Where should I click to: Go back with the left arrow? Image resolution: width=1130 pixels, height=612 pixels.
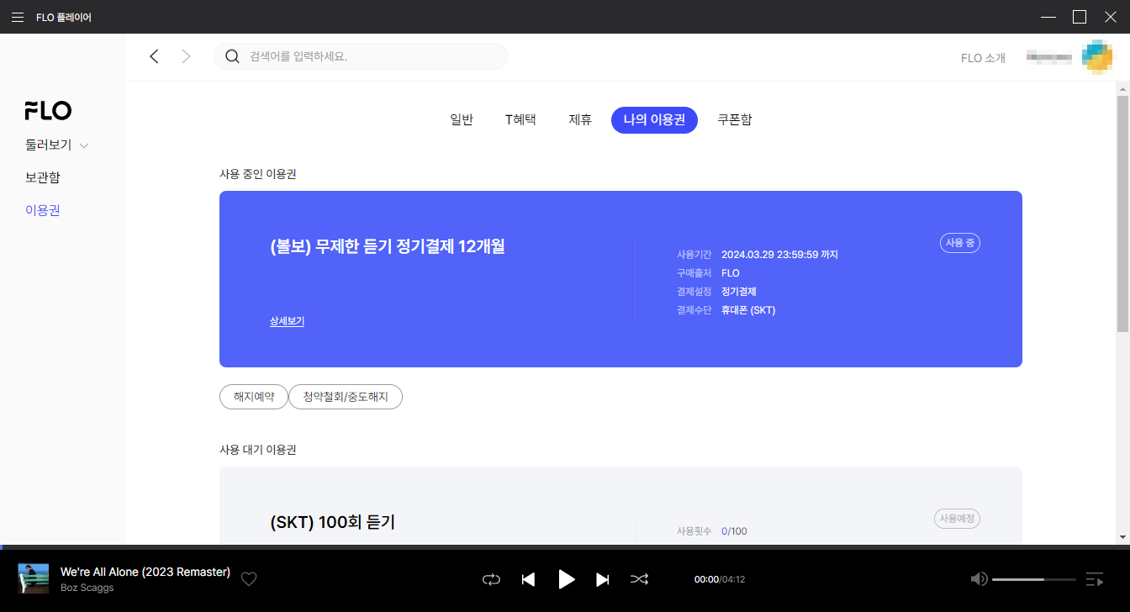click(154, 56)
